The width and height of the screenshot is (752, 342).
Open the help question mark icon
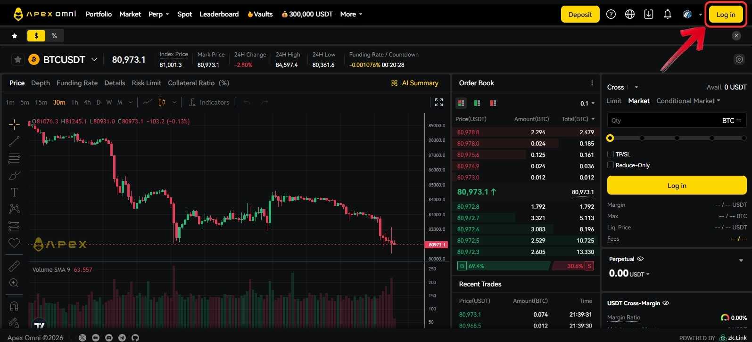(x=611, y=14)
